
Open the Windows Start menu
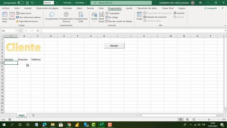4,125
